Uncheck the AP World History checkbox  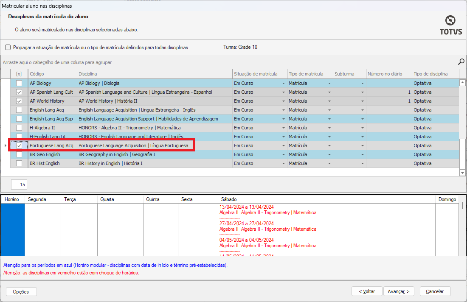pos(19,101)
